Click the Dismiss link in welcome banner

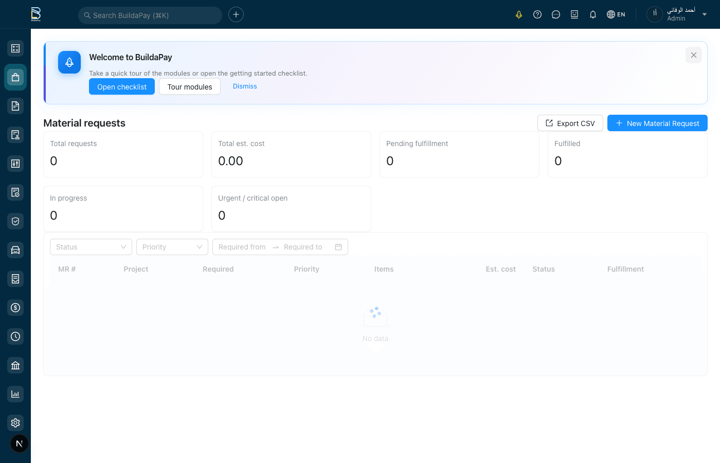[x=245, y=86]
